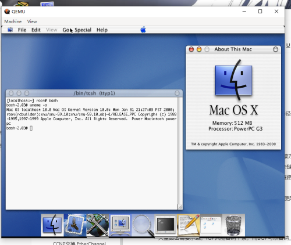
Task: Open the minimized window thumbnail in dock
Action: click(x=211, y=225)
